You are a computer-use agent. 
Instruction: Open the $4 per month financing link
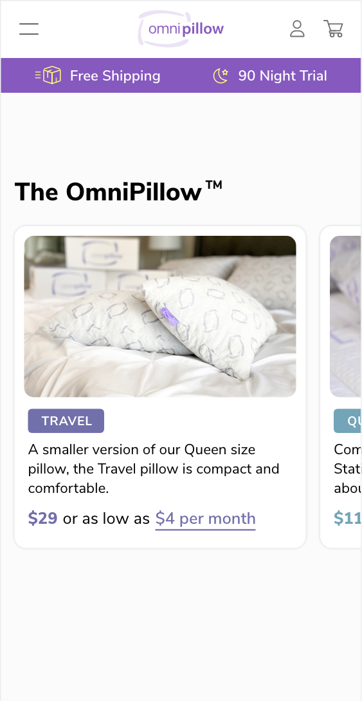pyautogui.click(x=205, y=519)
